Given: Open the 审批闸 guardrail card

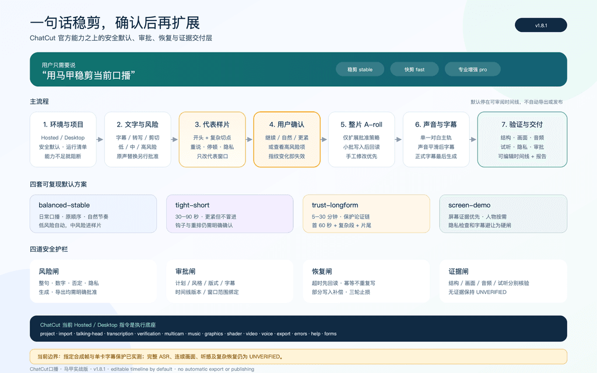Looking at the screenshot, I should 230,281.
